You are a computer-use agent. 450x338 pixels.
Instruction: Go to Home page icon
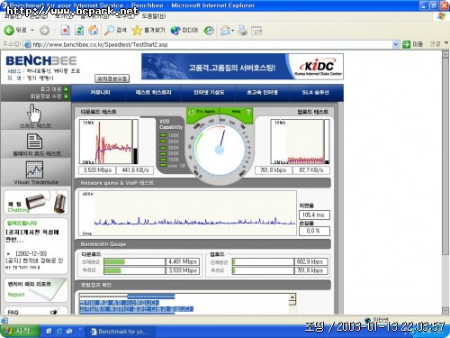pos(94,30)
